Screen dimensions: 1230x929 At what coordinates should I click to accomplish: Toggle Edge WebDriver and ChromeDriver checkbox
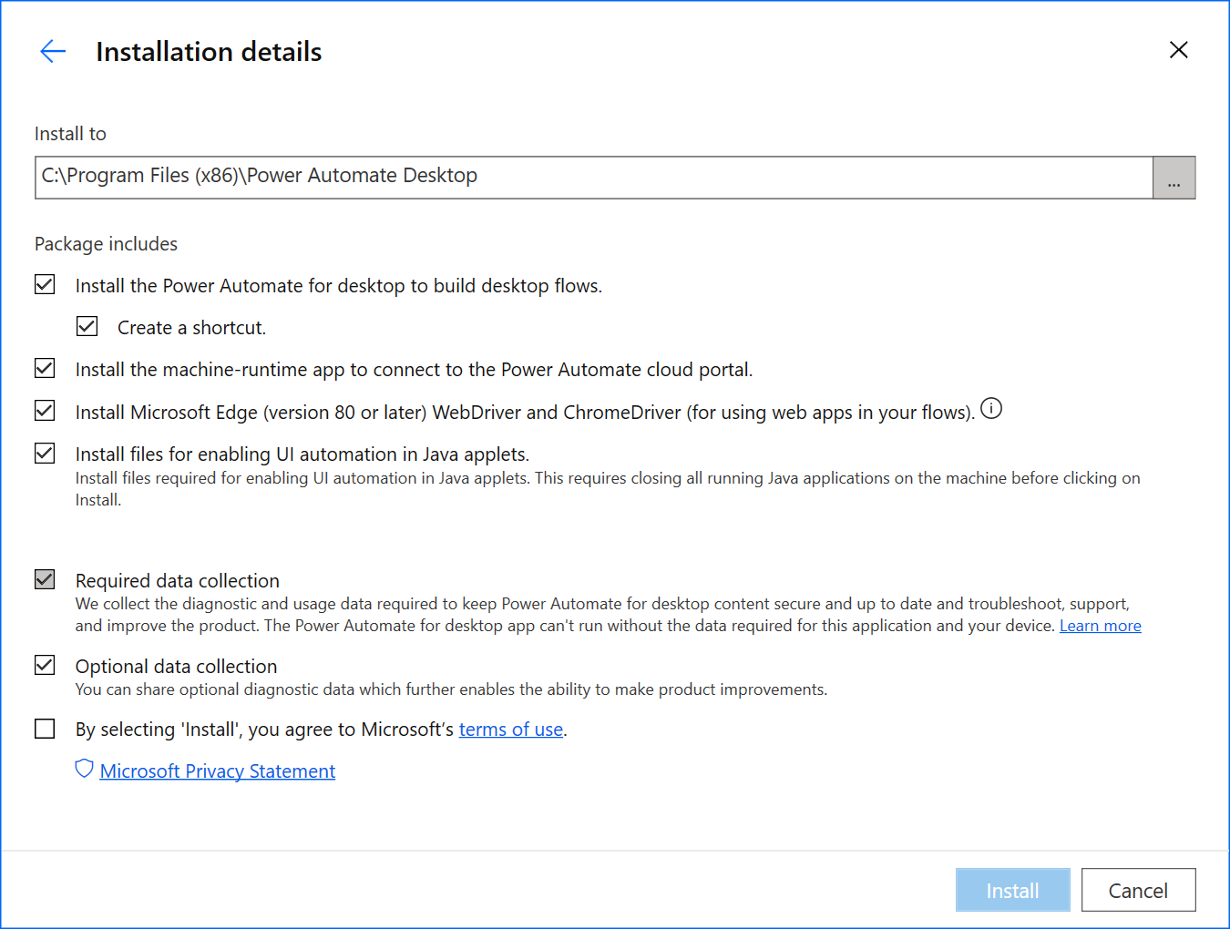point(45,411)
